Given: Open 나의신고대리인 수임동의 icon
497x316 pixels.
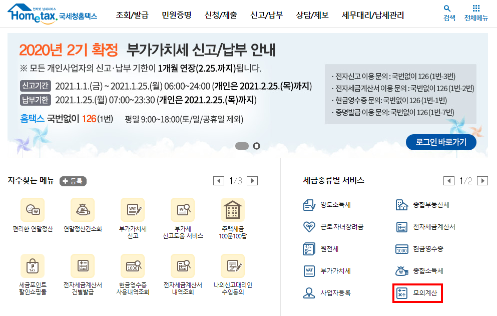Looking at the screenshot, I should [233, 266].
